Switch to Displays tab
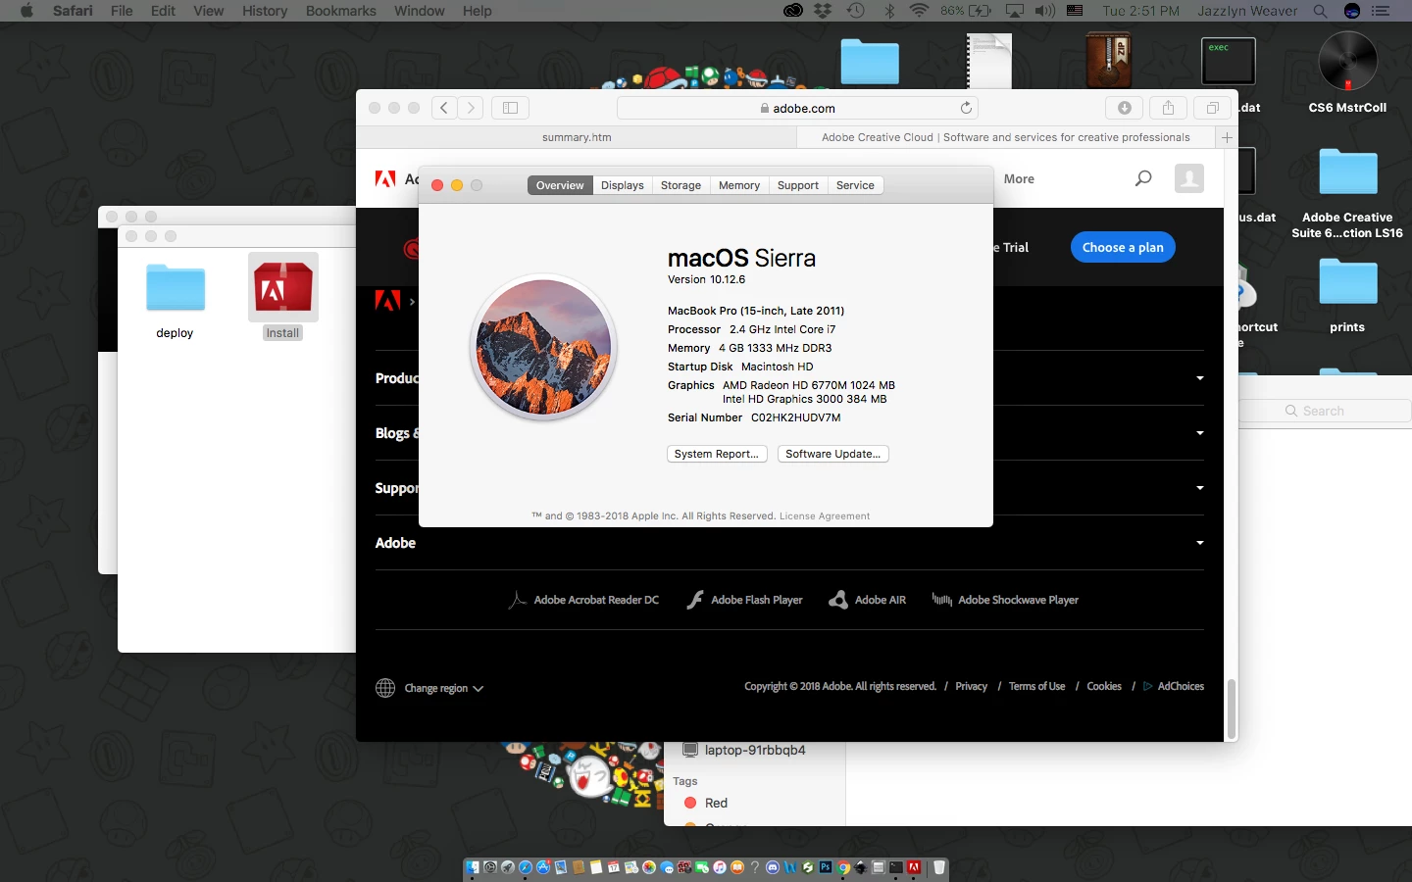The image size is (1412, 882). click(x=623, y=185)
